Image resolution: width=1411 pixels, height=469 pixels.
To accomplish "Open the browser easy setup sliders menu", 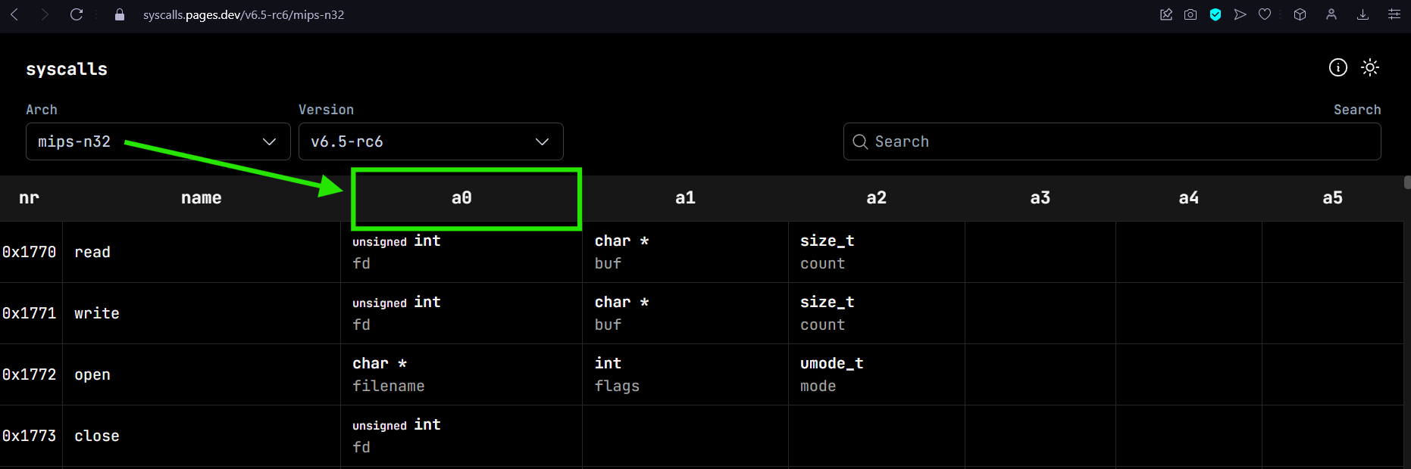I will point(1394,14).
